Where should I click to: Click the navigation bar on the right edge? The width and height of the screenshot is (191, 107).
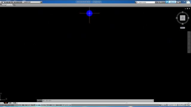click(x=189, y=42)
